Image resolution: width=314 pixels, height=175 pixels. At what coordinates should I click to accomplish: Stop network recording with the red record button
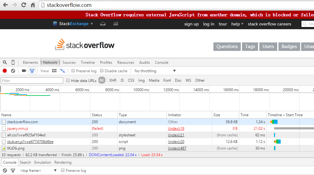pyautogui.click(x=5, y=71)
